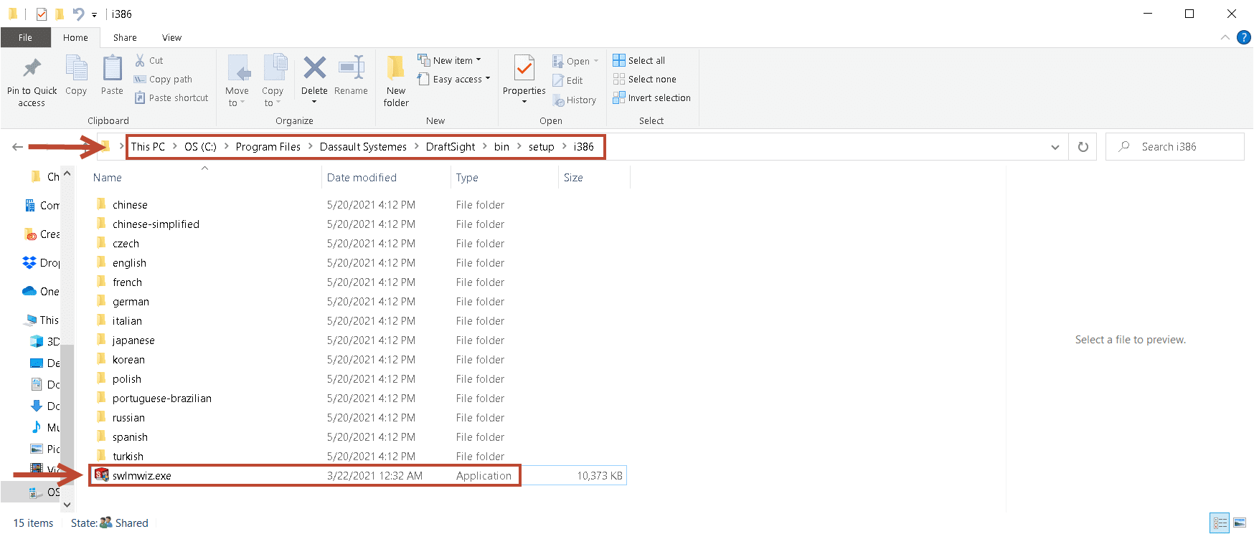Screen dimensions: 1254x534
Task: Switch to the View ribbon tab
Action: tap(171, 37)
